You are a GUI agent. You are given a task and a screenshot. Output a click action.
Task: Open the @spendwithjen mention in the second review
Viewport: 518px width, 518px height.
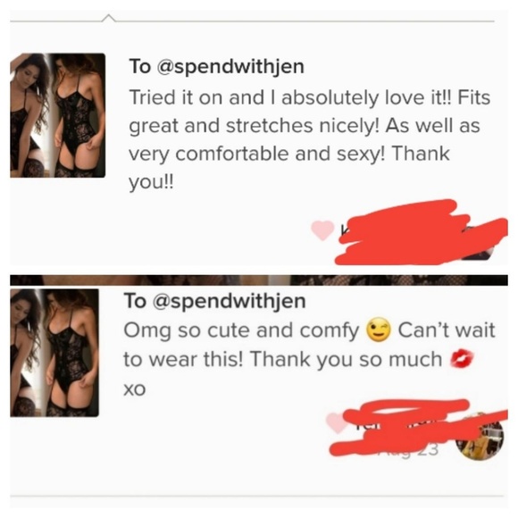click(230, 301)
